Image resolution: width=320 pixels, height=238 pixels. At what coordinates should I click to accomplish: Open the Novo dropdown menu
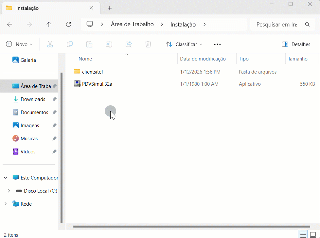point(19,44)
